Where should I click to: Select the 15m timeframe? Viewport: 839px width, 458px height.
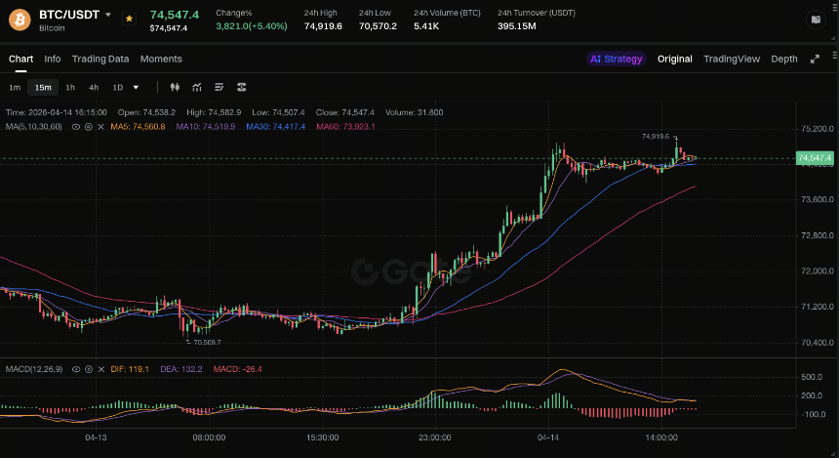43,87
